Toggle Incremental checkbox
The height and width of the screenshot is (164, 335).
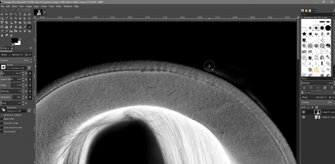coord(2,131)
